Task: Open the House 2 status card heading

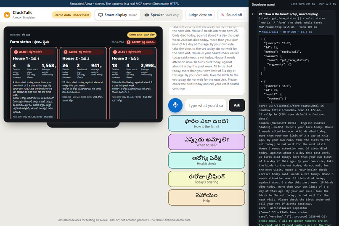Action: point(76,58)
